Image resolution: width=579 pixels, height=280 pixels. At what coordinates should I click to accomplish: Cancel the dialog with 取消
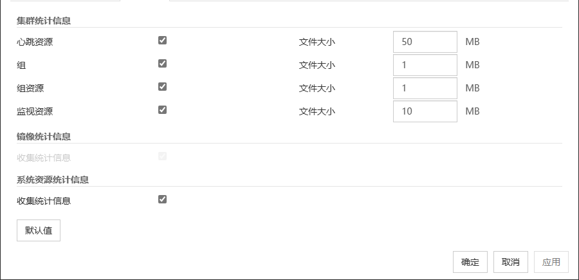[x=511, y=262]
